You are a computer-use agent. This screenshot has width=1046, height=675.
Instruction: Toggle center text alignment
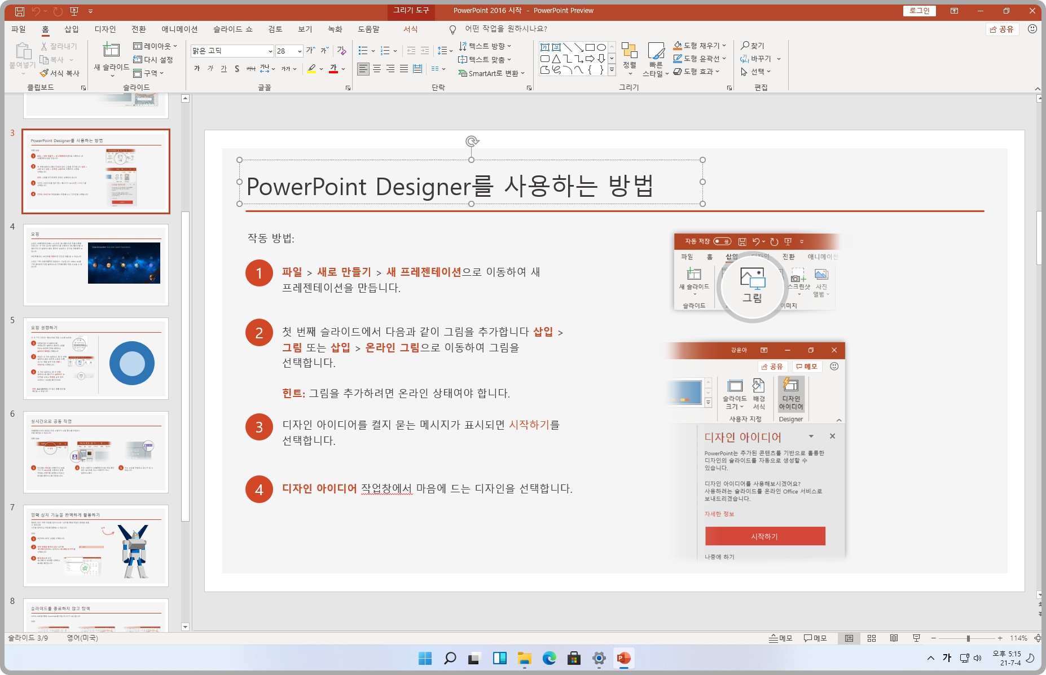pyautogui.click(x=377, y=69)
